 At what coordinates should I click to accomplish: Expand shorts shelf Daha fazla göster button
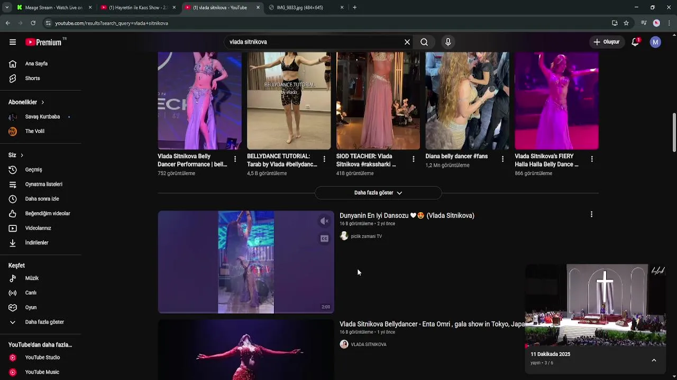(x=378, y=193)
